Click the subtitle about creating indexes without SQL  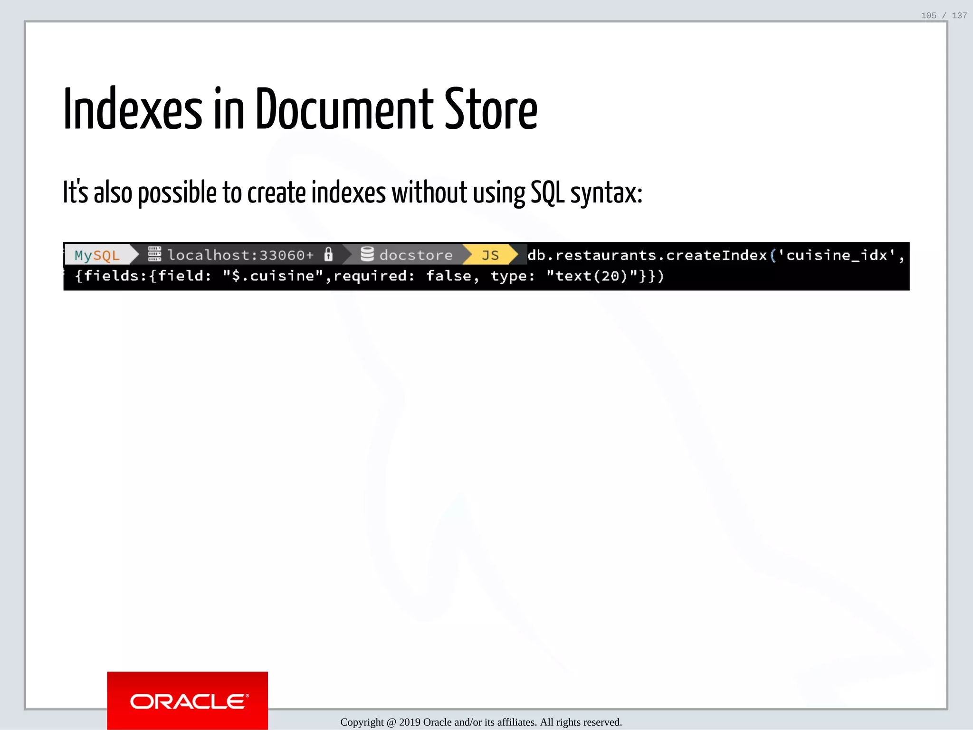click(353, 192)
